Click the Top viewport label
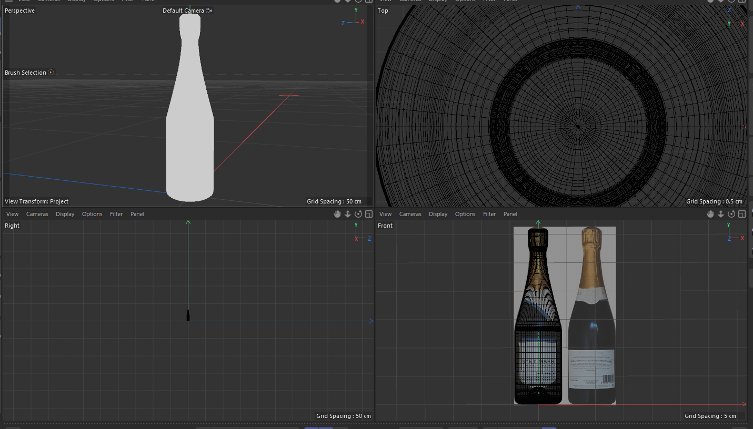 pos(383,11)
